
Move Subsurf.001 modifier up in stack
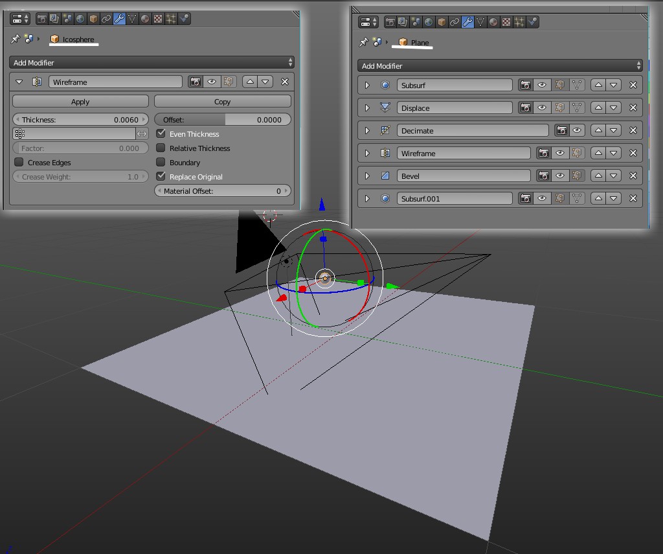tap(598, 198)
